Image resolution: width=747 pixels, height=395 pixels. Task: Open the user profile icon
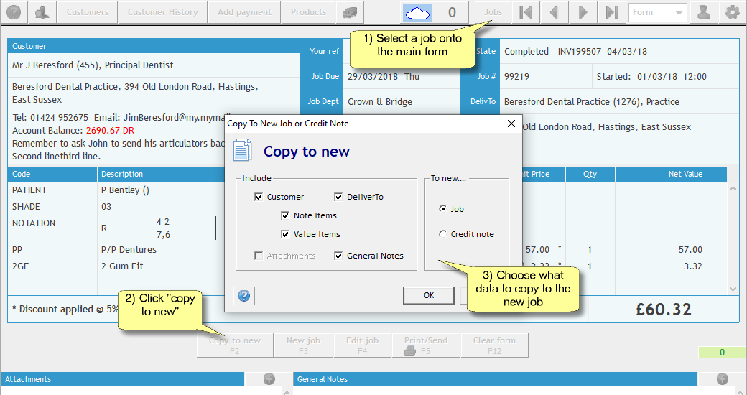click(705, 12)
